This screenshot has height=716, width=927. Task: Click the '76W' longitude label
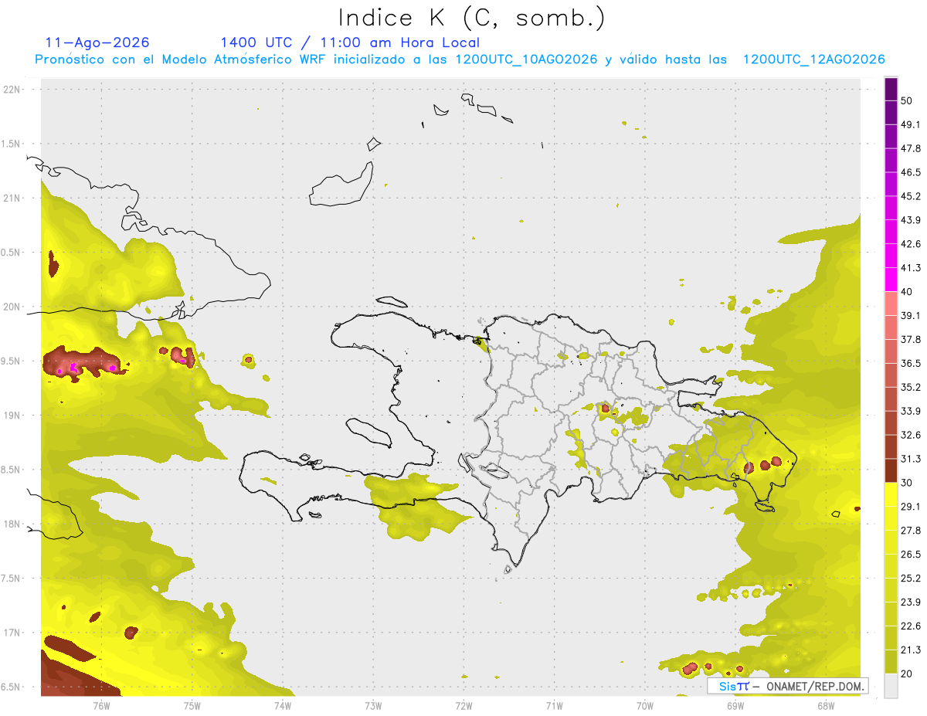(101, 706)
